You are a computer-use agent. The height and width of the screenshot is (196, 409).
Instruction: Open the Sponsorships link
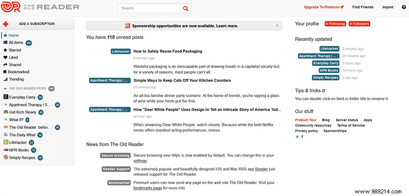tap(335, 131)
